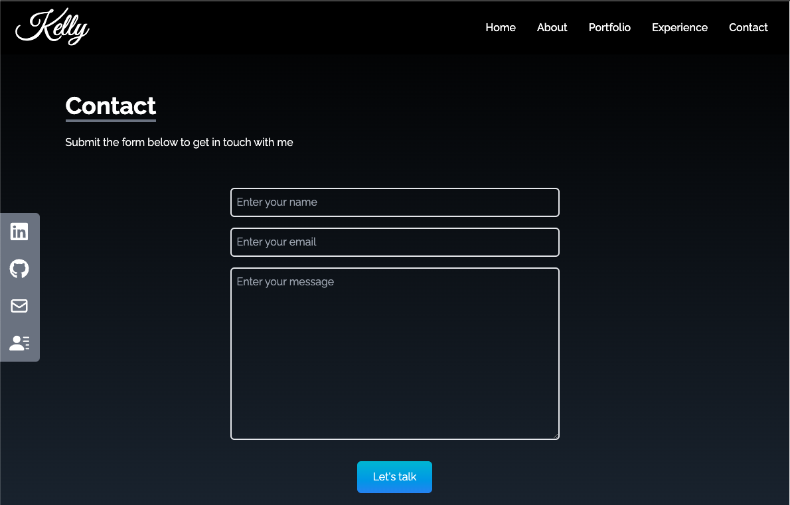
Task: Click Contact in the top navigation
Action: click(748, 28)
